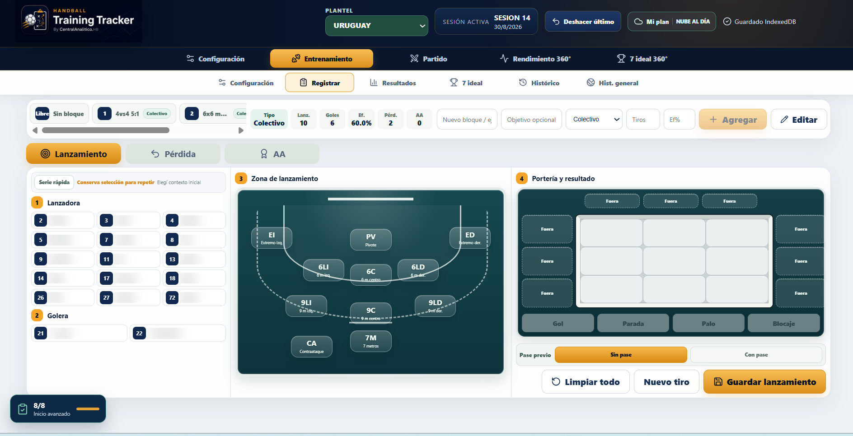The image size is (853, 436).
Task: Select Sin pase for previous pass
Action: click(x=621, y=355)
